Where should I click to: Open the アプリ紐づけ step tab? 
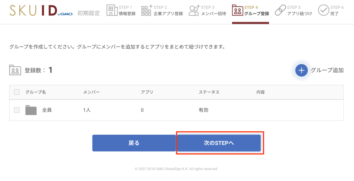tap(294, 10)
